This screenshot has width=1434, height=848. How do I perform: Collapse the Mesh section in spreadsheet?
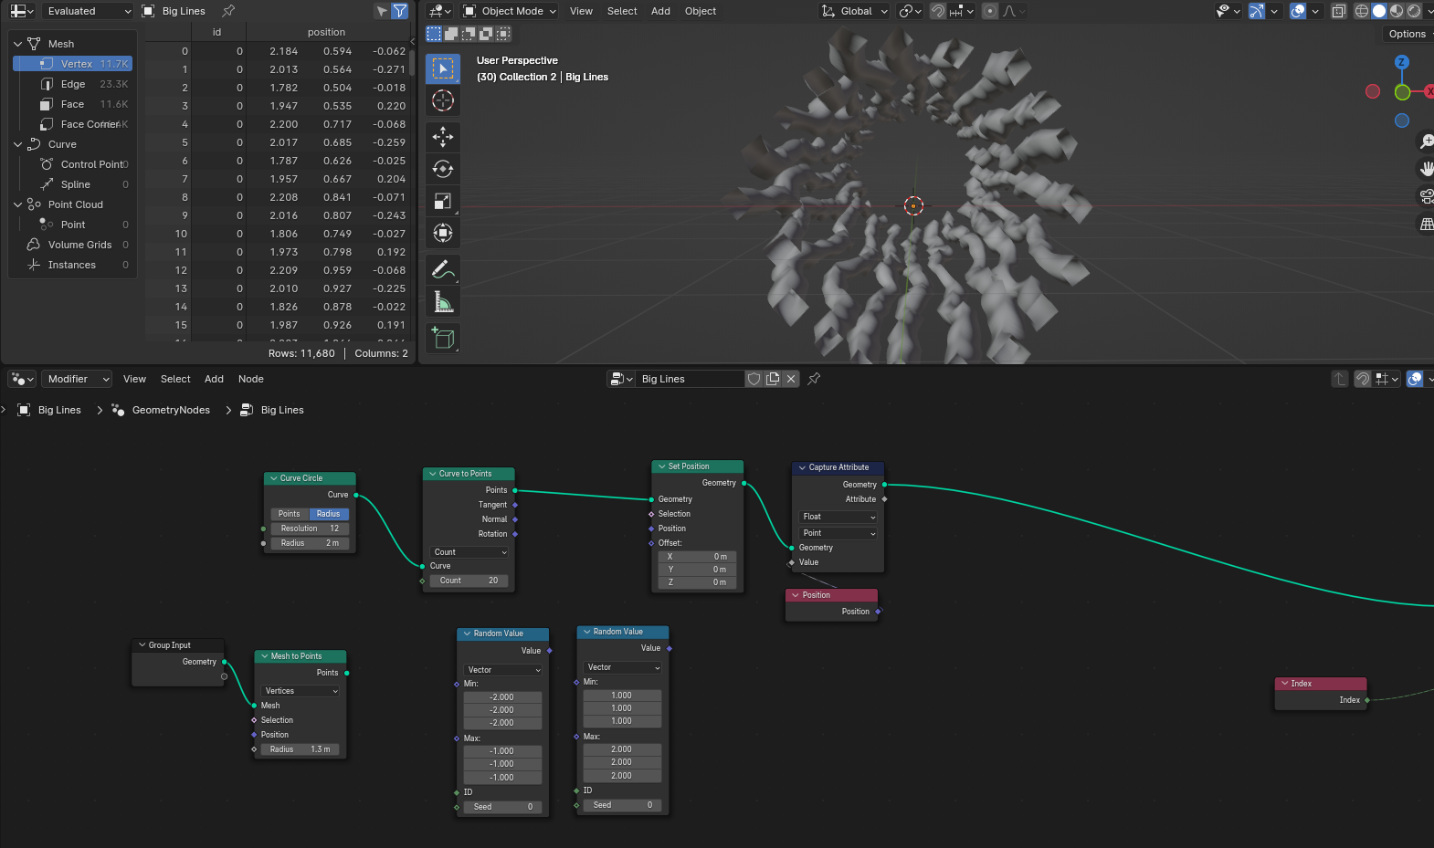(x=17, y=44)
